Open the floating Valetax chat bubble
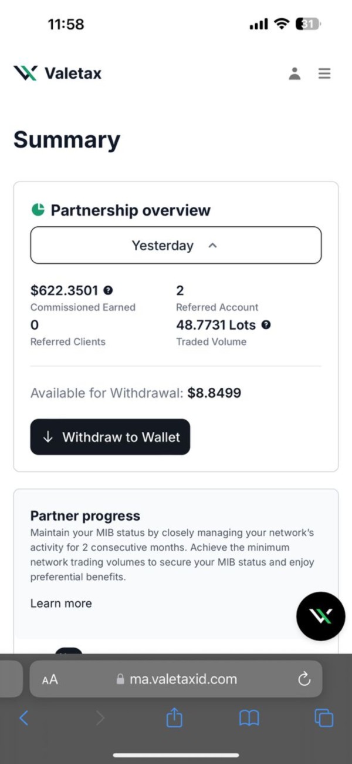This screenshot has width=352, height=764. tap(320, 616)
